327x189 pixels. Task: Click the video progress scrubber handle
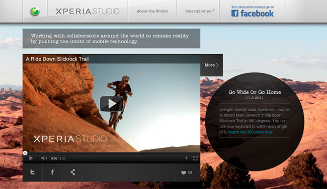tap(25, 153)
